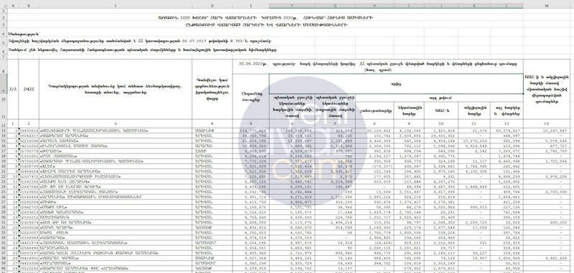Select column B header
574x273 pixels.
(29, 6)
